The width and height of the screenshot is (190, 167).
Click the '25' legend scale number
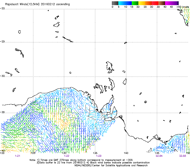[145, 7]
